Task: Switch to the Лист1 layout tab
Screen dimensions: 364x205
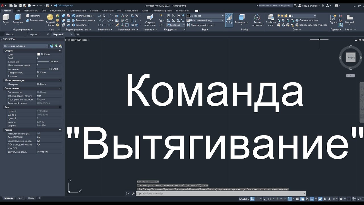Action: pos(20,198)
